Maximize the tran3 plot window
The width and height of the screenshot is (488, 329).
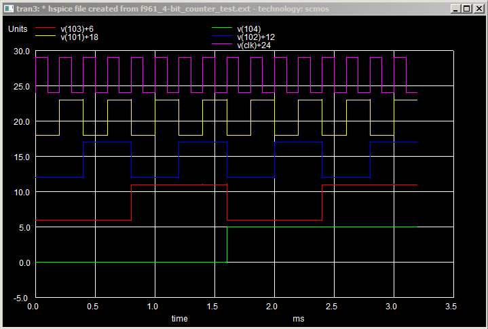point(466,9)
